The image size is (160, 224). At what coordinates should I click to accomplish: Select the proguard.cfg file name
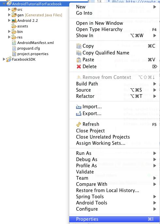[28, 49]
